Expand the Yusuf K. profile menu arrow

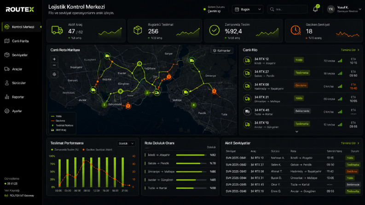point(360,9)
